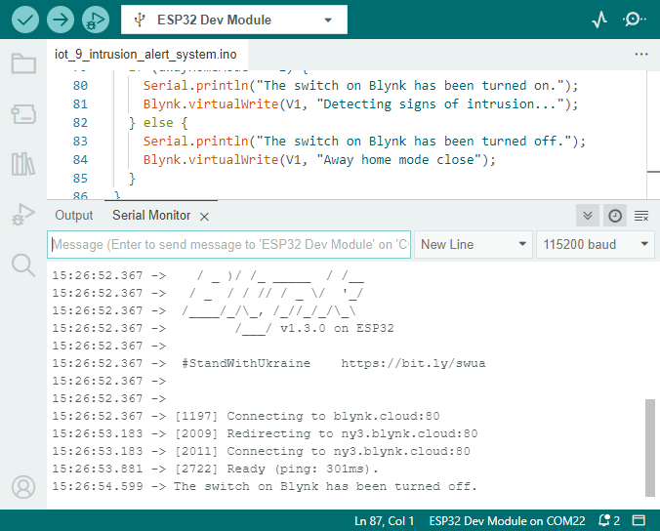Open the Debug panel in sidebar
Viewport: 660px width, 531px height.
pyautogui.click(x=23, y=214)
